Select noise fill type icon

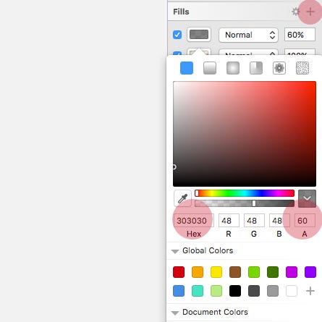click(x=302, y=68)
